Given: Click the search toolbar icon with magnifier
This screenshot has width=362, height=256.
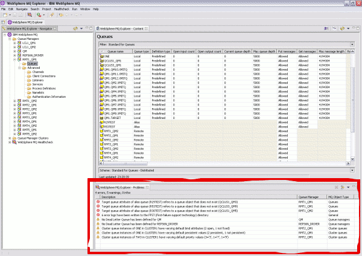Looking at the screenshot, I should tap(30, 15).
